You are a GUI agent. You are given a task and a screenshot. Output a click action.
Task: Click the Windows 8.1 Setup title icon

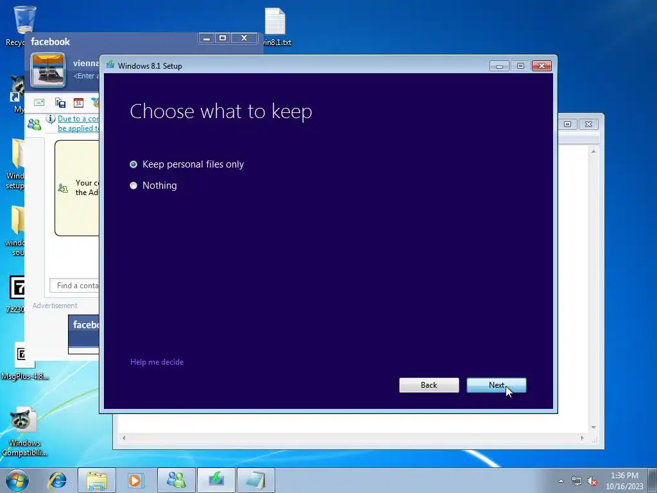[110, 65]
